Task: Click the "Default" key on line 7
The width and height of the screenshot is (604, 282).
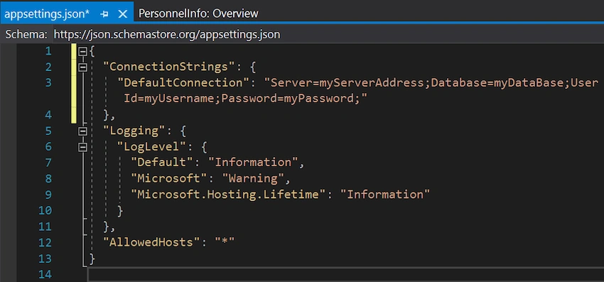Action: pos(162,163)
